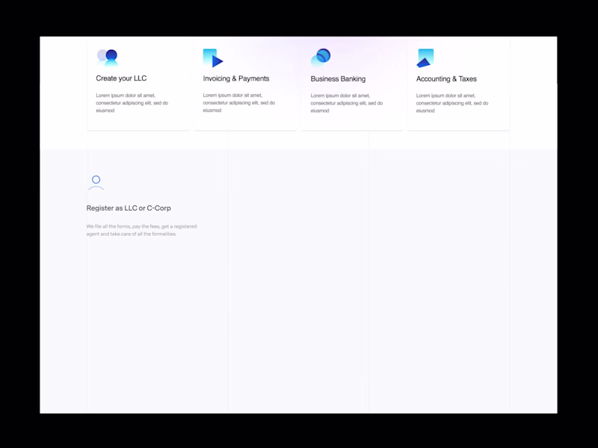The image size is (598, 448).
Task: Click the Accounting & Taxes icon
Action: pyautogui.click(x=425, y=58)
